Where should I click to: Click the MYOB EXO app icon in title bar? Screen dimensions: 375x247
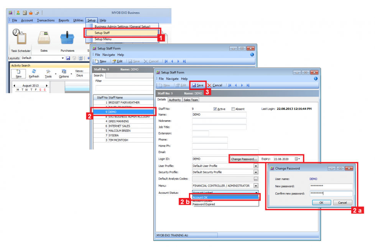click(10, 13)
